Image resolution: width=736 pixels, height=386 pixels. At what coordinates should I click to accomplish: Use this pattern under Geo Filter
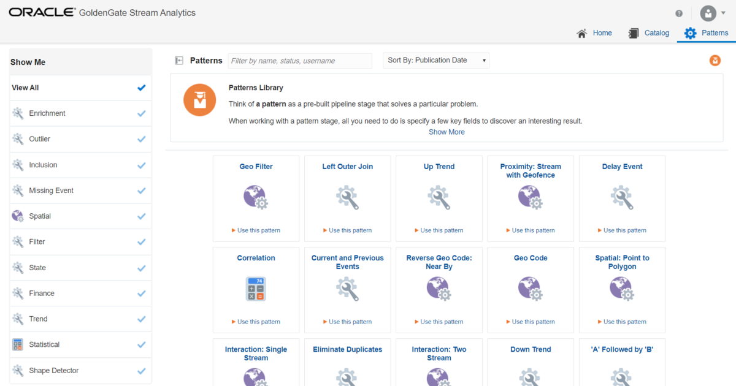(256, 230)
